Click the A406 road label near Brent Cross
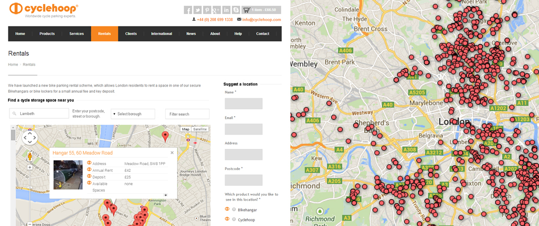The image size is (539, 226). (x=346, y=51)
